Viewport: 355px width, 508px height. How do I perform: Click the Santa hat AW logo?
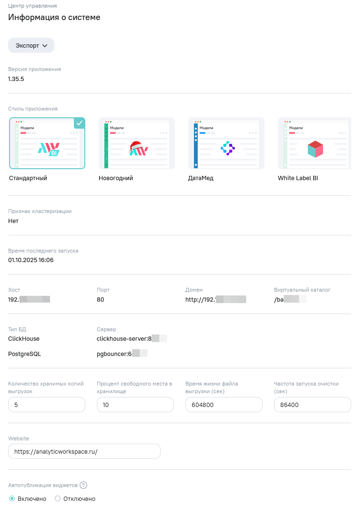[138, 149]
